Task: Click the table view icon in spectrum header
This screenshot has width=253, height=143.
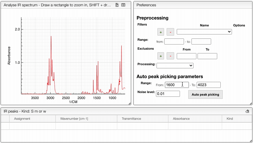Action: click(x=123, y=5)
